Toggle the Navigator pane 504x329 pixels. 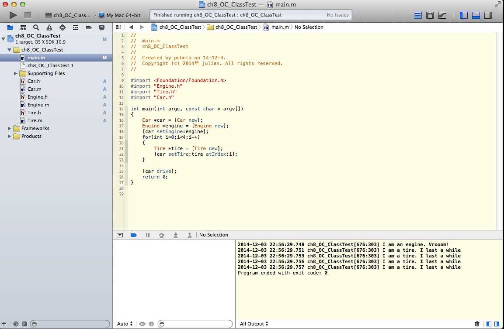click(464, 15)
